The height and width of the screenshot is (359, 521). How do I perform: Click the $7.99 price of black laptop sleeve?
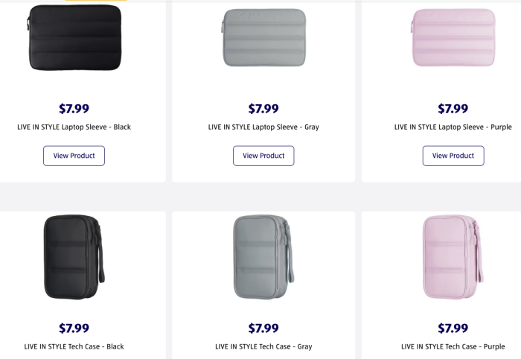74,109
